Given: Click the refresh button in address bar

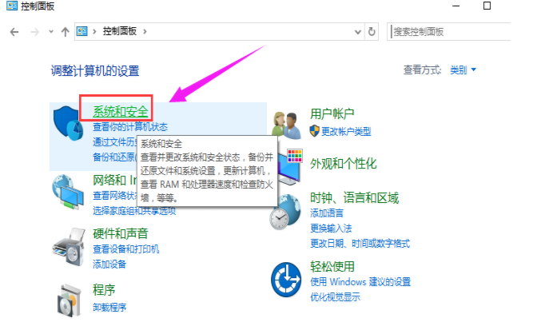Looking at the screenshot, I should (x=372, y=32).
